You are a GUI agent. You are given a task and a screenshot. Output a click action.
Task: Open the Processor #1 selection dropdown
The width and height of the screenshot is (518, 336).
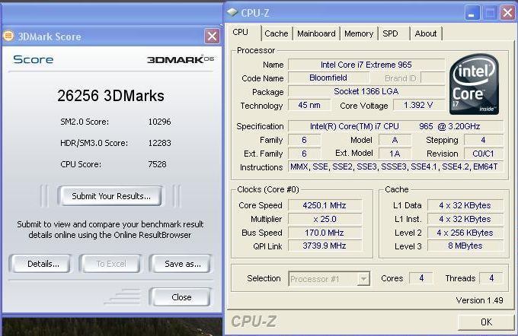363,279
